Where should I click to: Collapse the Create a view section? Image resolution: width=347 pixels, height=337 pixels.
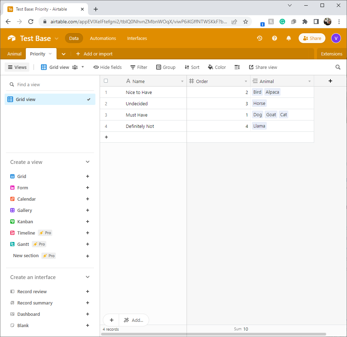click(x=88, y=162)
